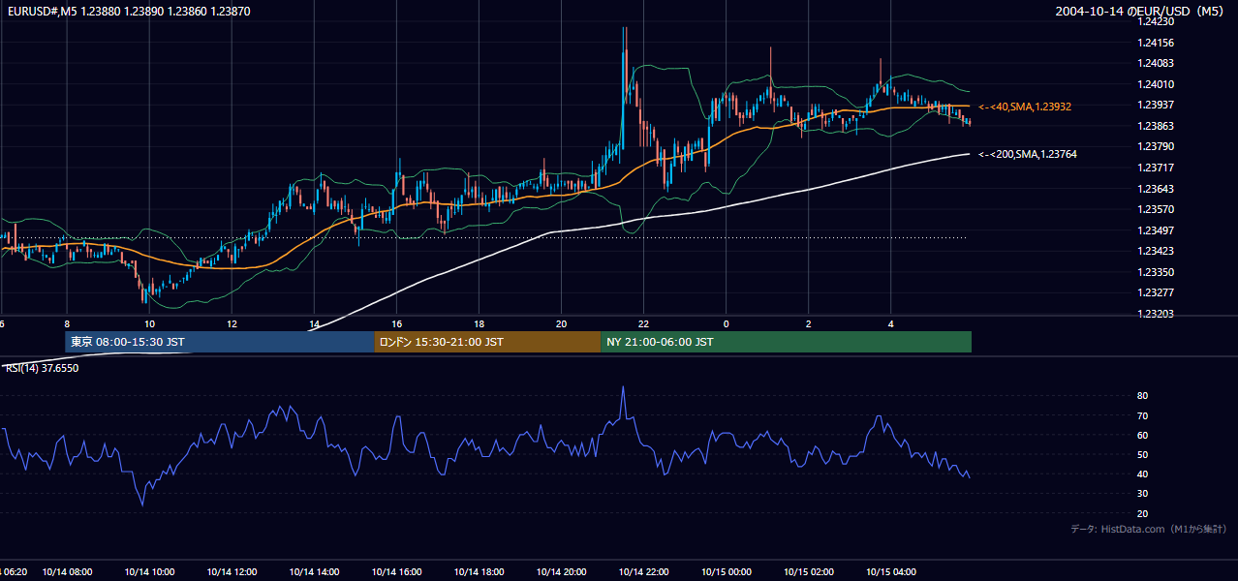Image resolution: width=1238 pixels, height=581 pixels.
Task: Click the 10/14 14:00 time axis label
Action: pos(314,572)
